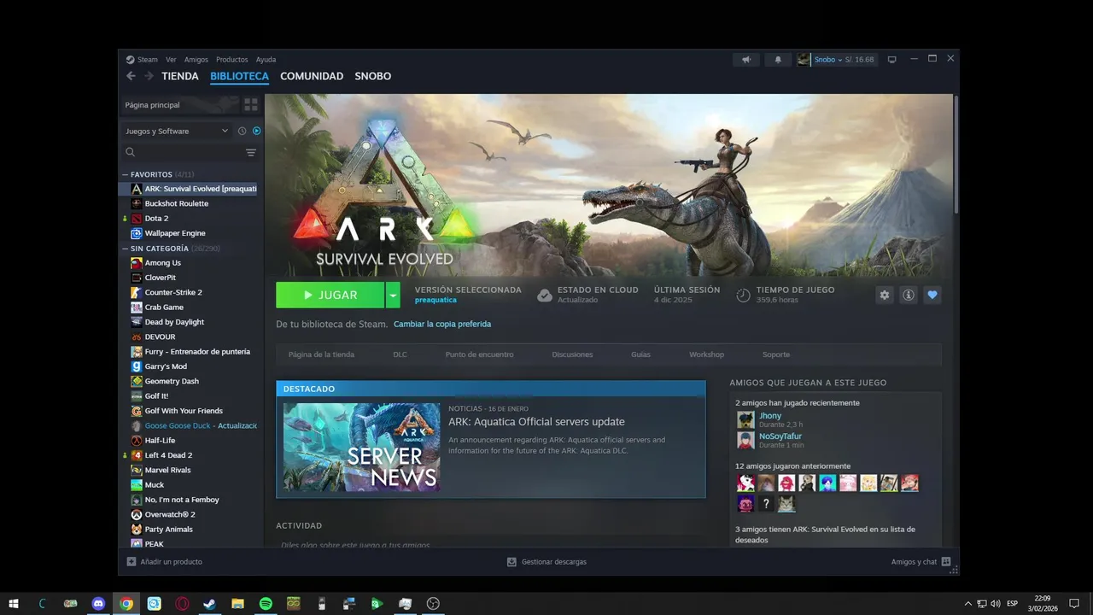The image size is (1093, 615).
Task: Toggle sort by recent activity clock icon
Action: pyautogui.click(x=242, y=131)
